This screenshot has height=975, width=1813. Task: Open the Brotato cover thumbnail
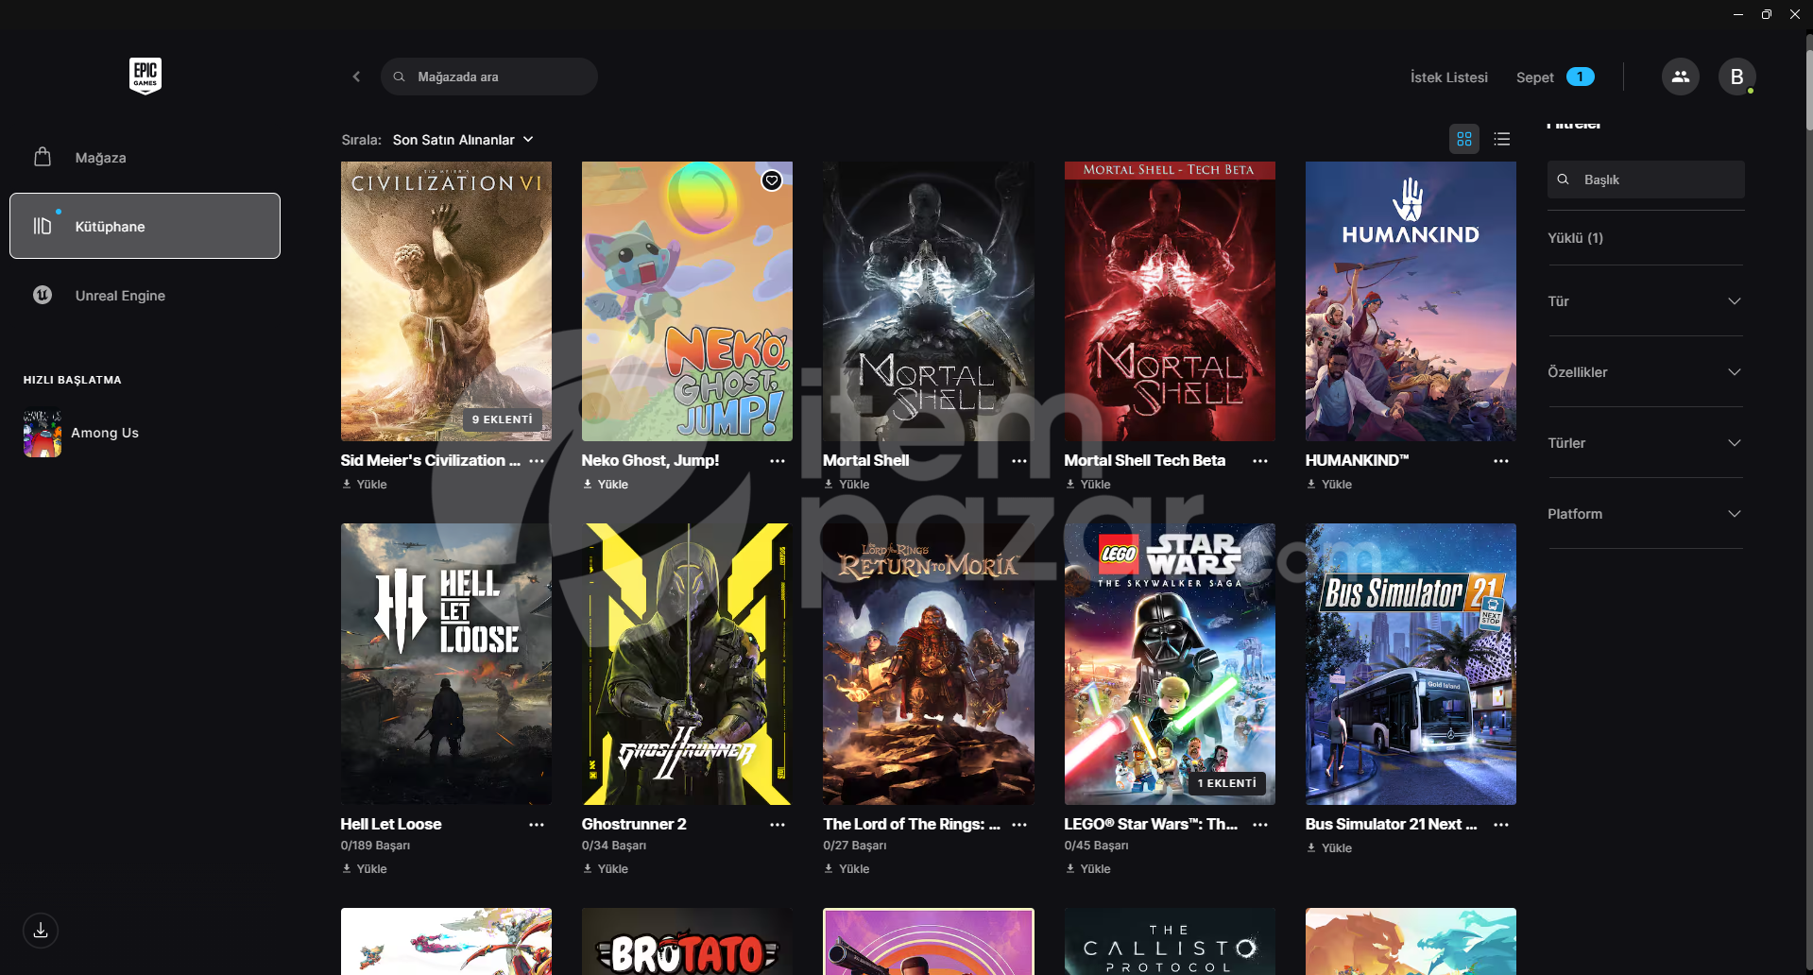pos(687,941)
